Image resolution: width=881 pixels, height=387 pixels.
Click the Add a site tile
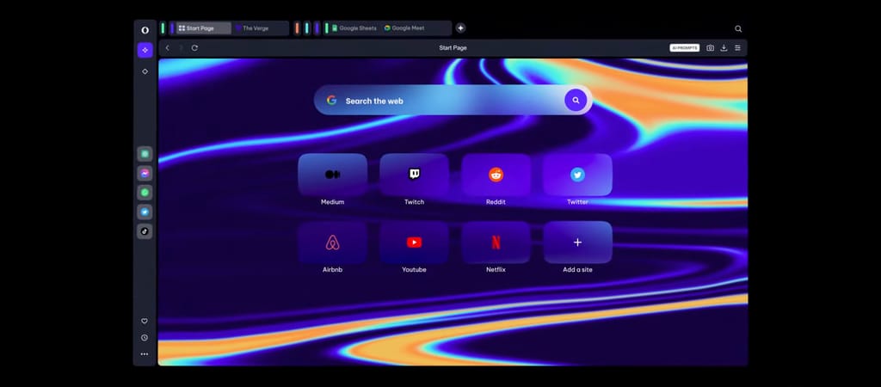tap(577, 243)
